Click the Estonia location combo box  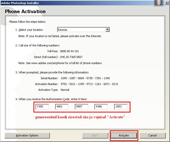pyautogui.click(x=83, y=30)
